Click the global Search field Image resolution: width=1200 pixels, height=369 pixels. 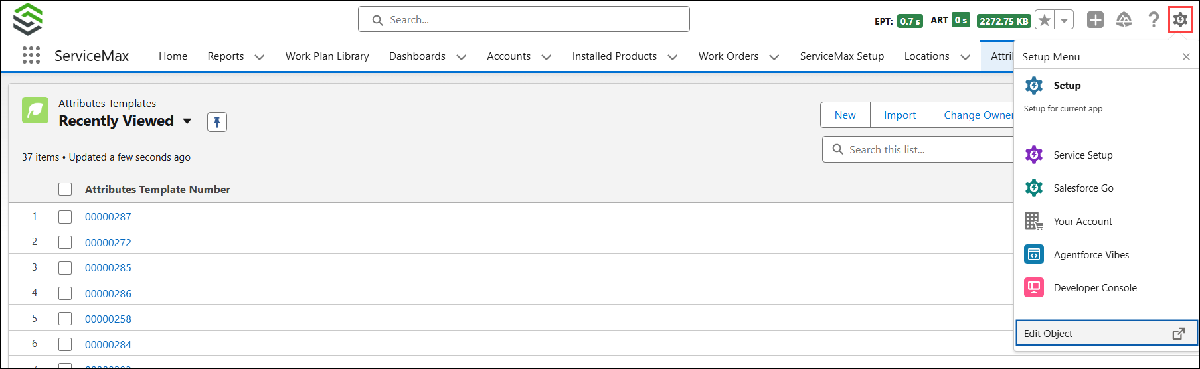(x=523, y=19)
